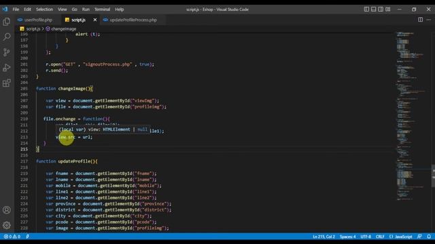
Task: Open the Edit menu
Action: (27, 9)
